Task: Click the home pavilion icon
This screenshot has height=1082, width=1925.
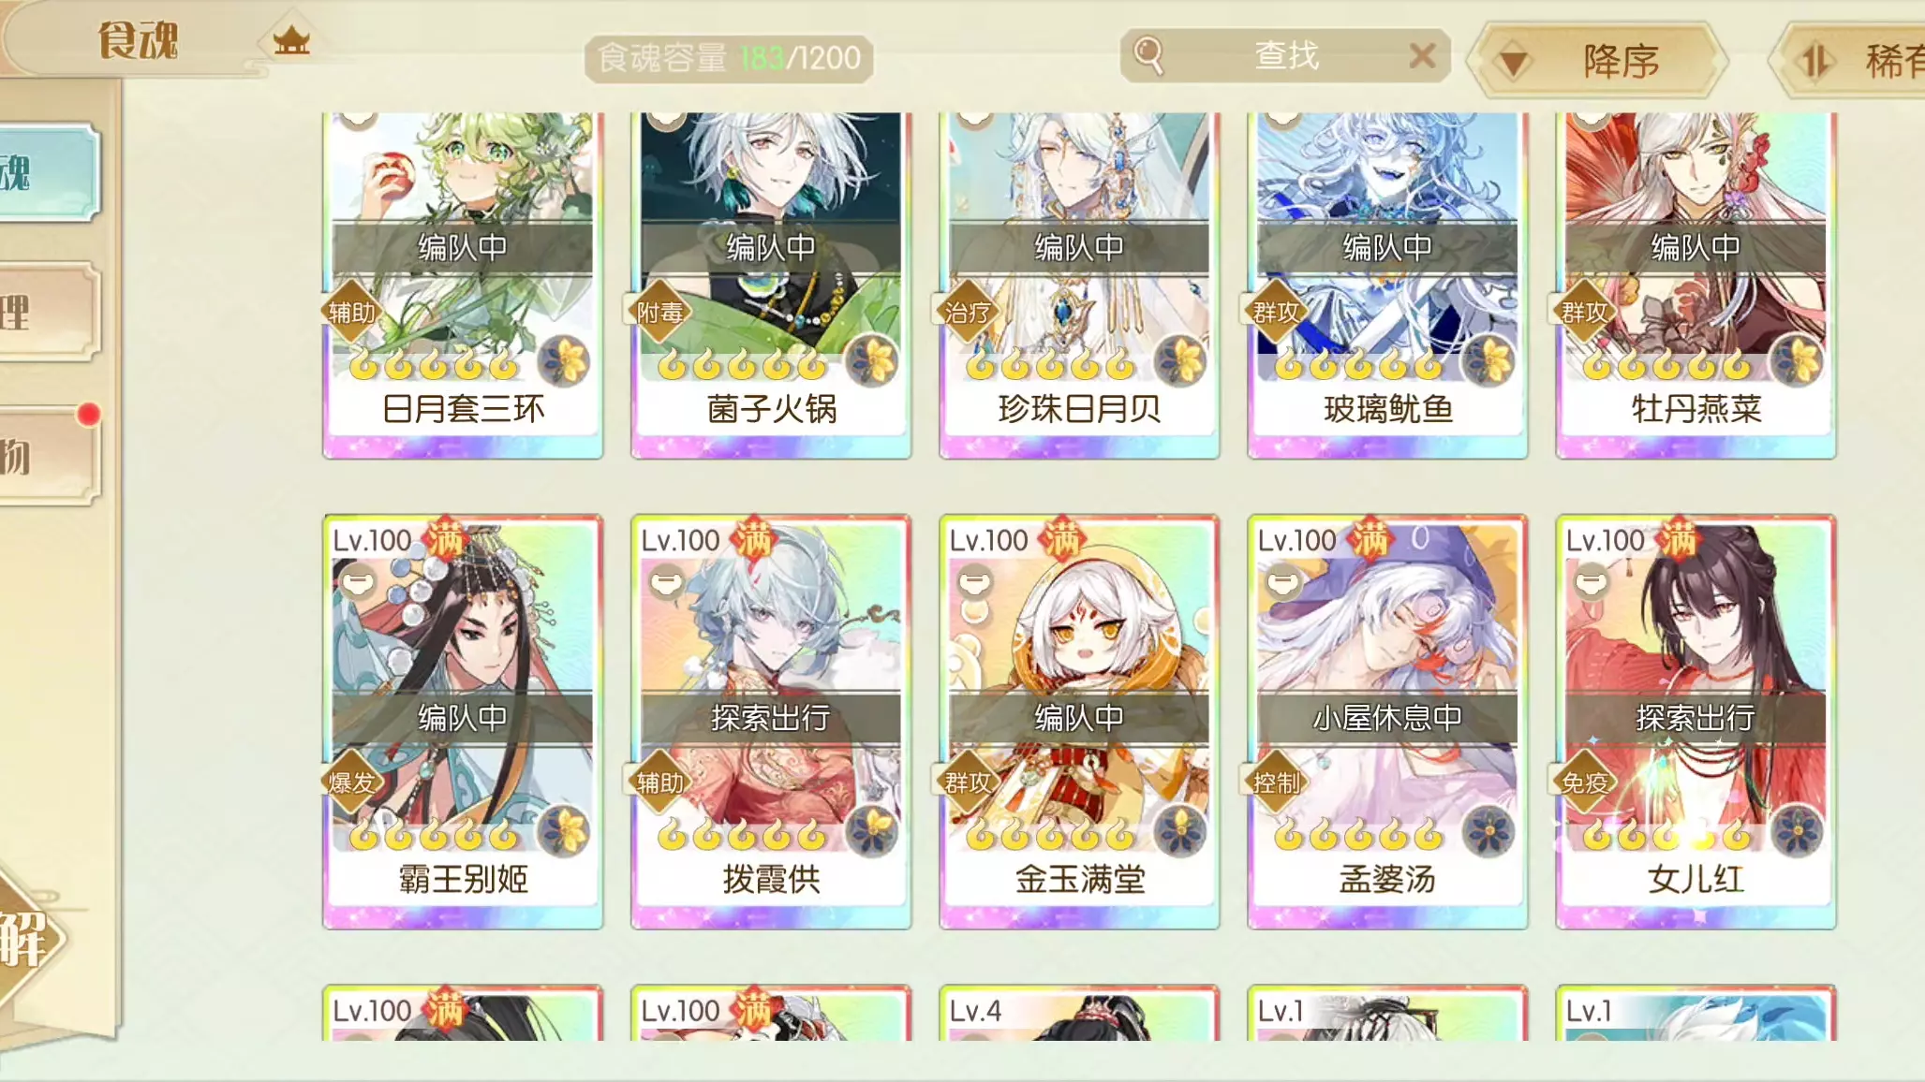Action: click(x=291, y=40)
